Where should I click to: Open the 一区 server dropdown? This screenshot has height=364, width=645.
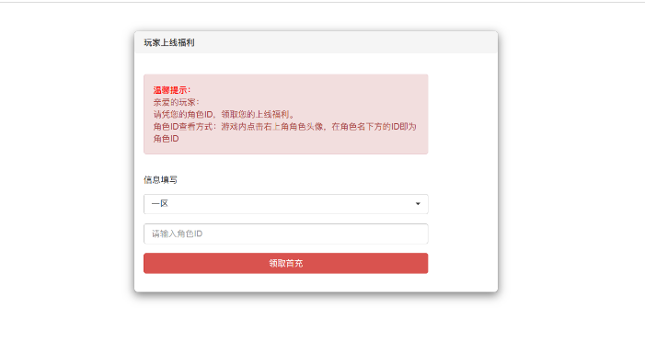point(286,204)
